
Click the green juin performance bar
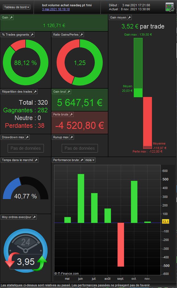click(81, 198)
